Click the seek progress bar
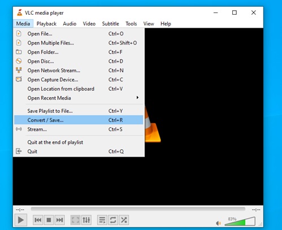The width and height of the screenshot is (282, 230). click(x=138, y=209)
